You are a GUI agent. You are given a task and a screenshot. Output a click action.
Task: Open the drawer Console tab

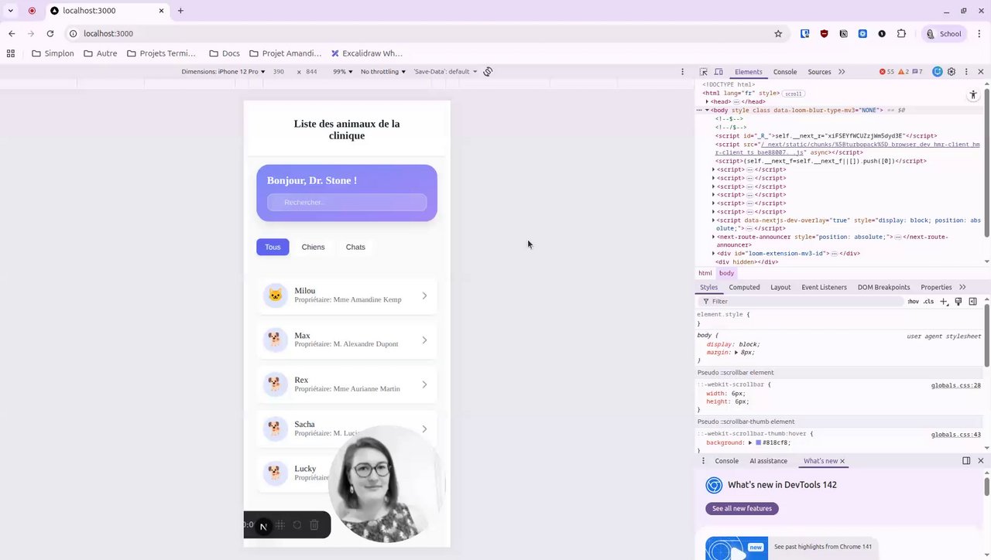(726, 461)
